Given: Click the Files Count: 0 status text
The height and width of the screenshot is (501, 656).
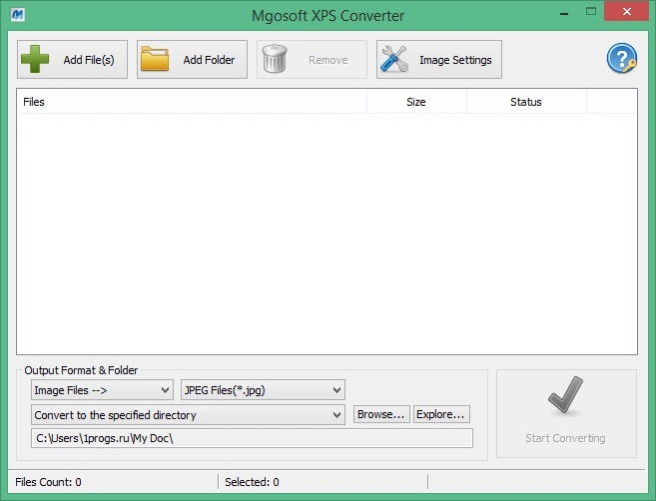Looking at the screenshot, I should [48, 482].
